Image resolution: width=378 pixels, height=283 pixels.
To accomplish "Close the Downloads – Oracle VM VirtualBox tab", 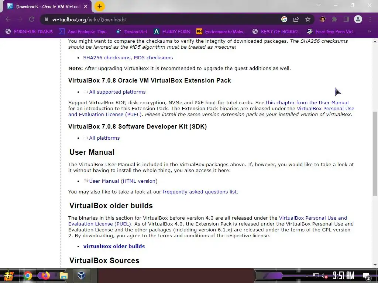I will (86, 7).
